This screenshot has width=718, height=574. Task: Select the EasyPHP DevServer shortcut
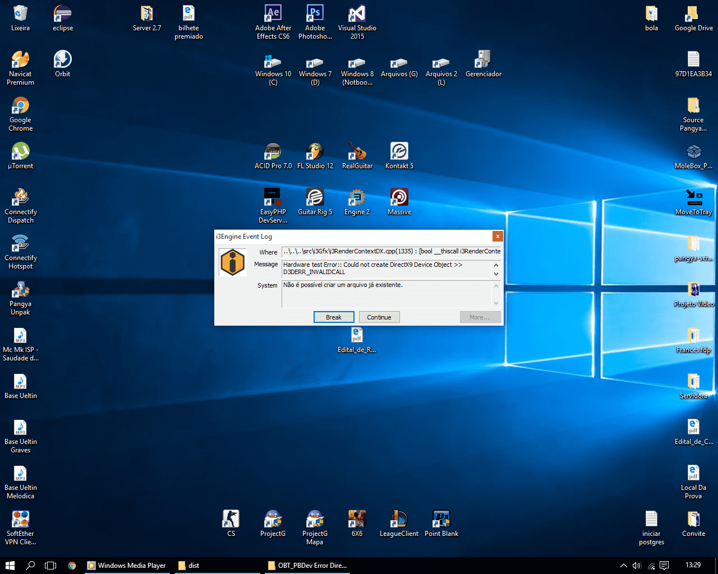coord(273,206)
